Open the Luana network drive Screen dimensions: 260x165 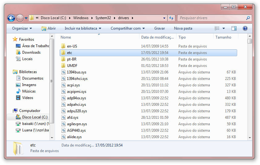[x=36, y=130]
